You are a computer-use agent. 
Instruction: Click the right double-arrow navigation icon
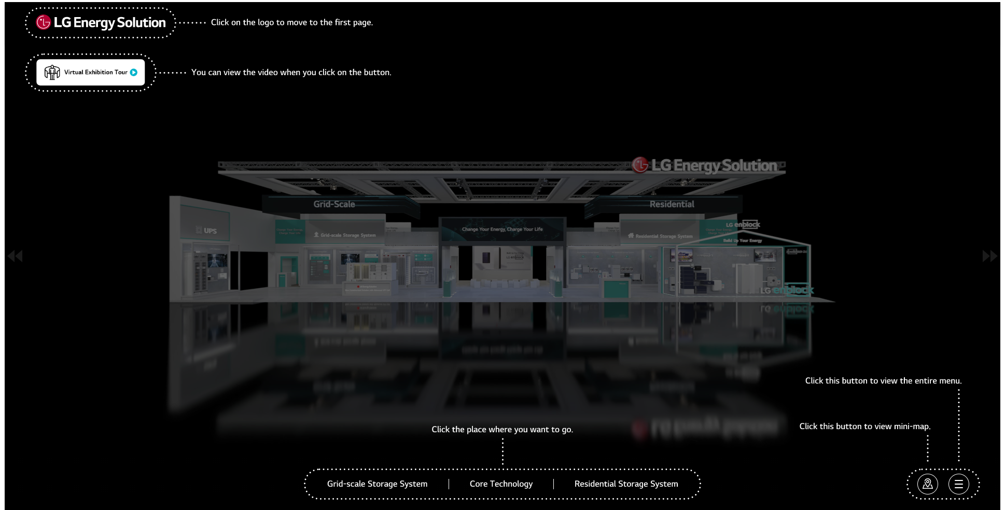(x=989, y=256)
